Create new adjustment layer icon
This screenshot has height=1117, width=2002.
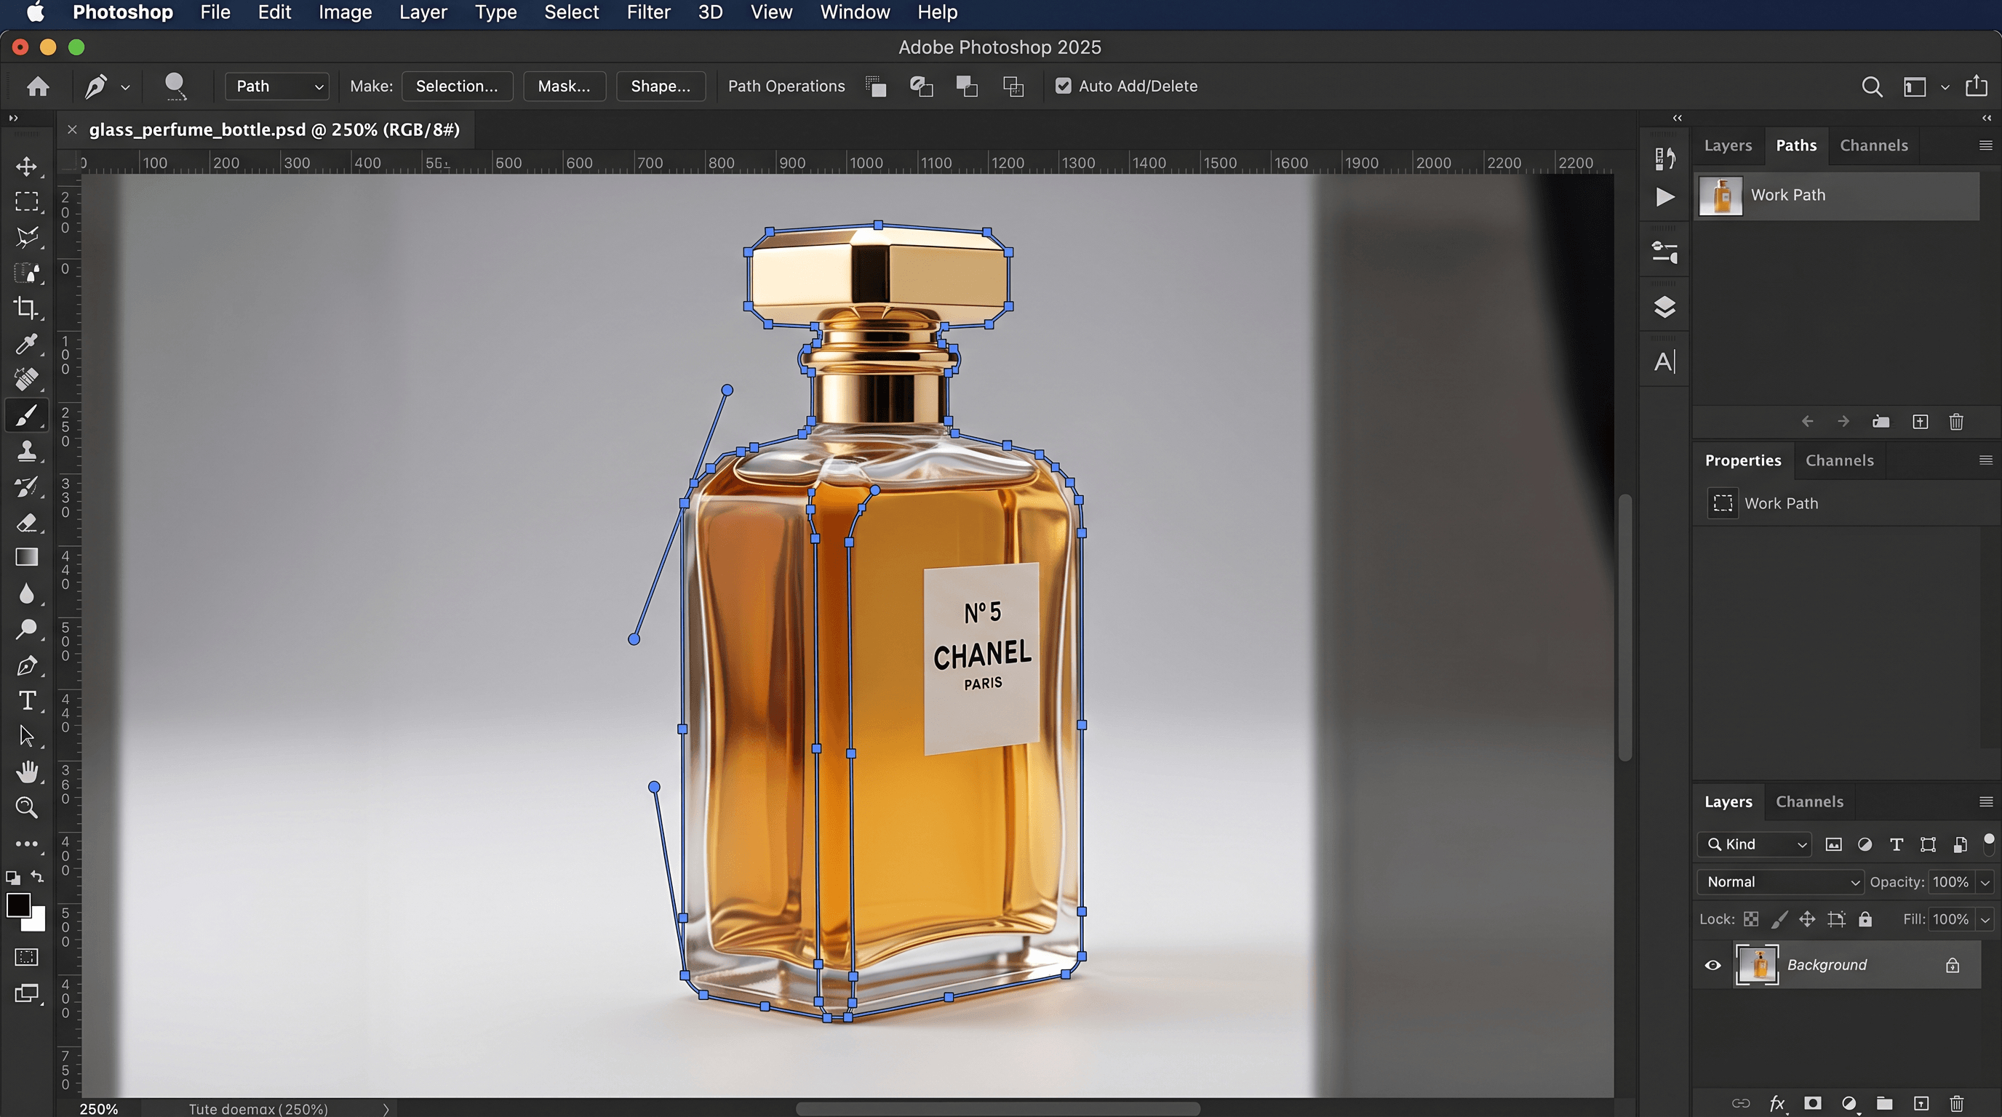1849,1103
